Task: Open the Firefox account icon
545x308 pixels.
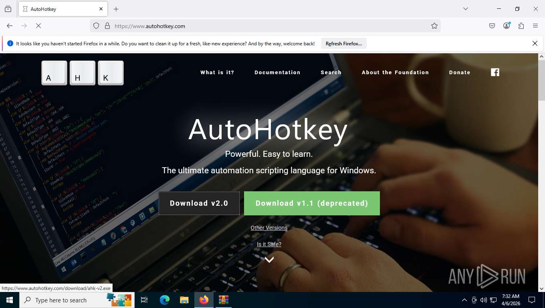Action: (507, 26)
